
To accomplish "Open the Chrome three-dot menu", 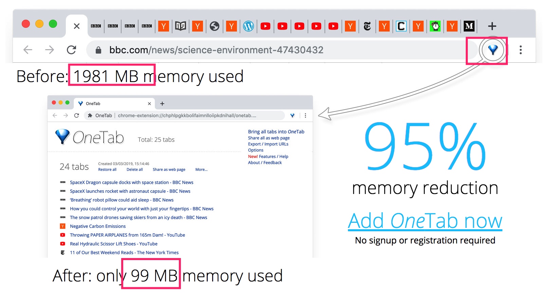I will click(x=520, y=50).
